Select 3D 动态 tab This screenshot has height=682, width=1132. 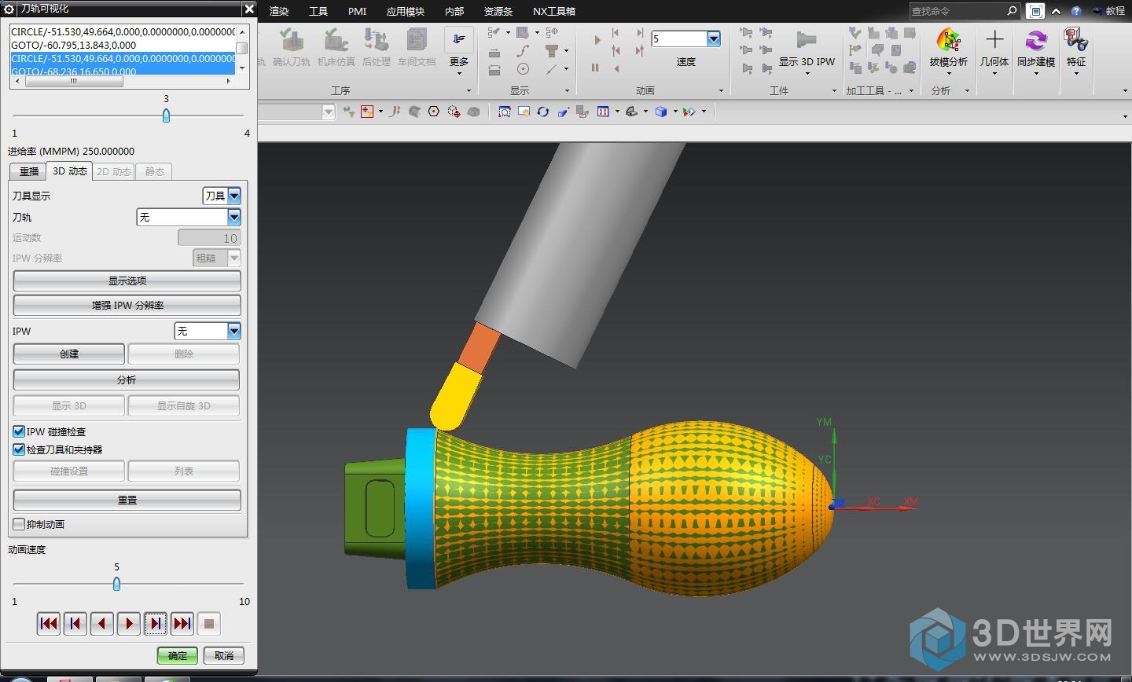click(x=69, y=170)
